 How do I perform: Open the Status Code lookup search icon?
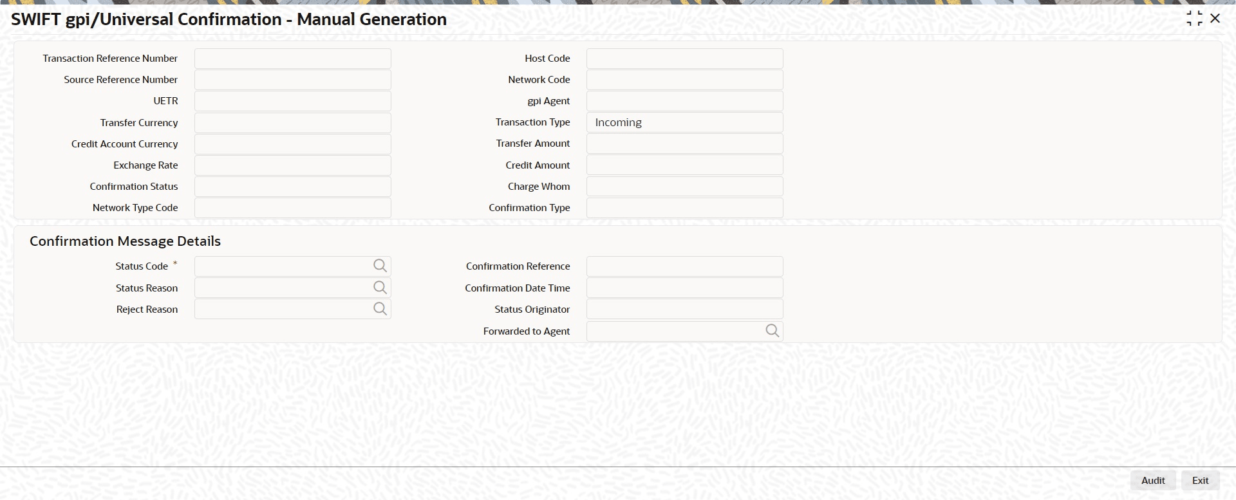click(x=380, y=266)
